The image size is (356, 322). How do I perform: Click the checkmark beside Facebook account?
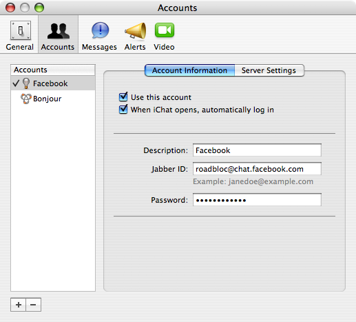pyautogui.click(x=16, y=83)
